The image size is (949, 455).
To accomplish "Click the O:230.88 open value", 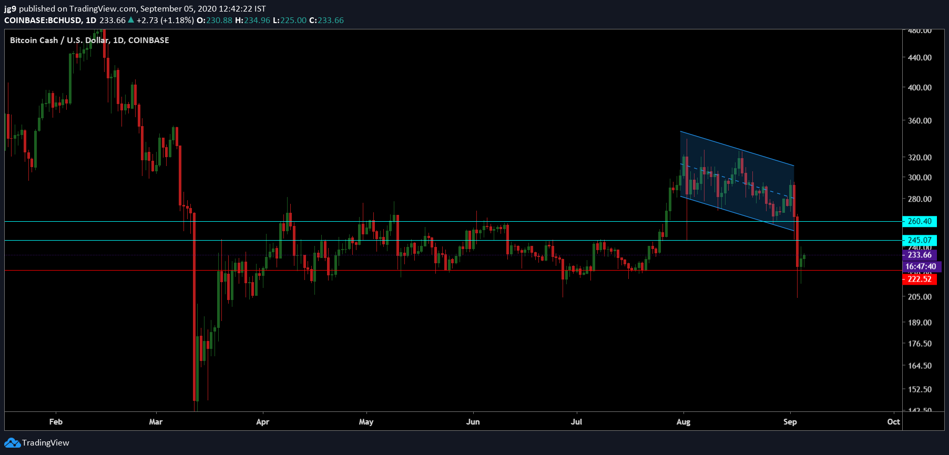I will [x=215, y=20].
